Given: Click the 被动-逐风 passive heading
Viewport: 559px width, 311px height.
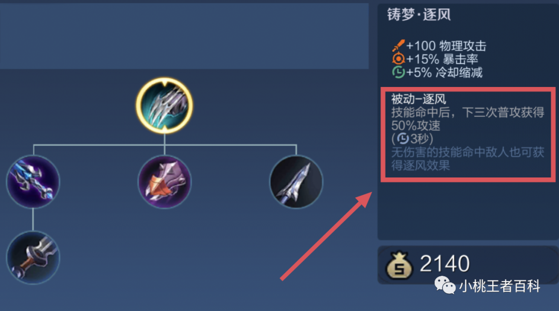Looking at the screenshot, I should coord(419,99).
